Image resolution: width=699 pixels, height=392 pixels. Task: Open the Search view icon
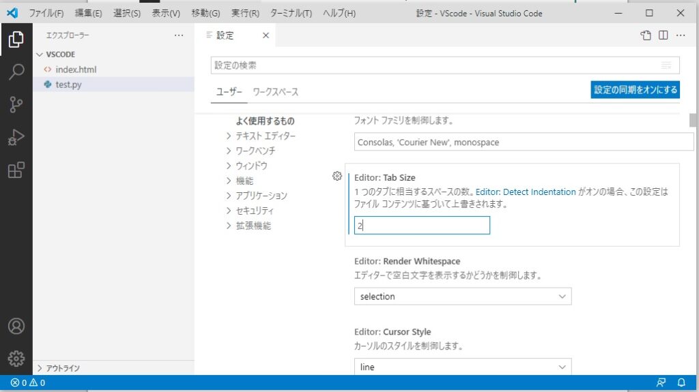click(x=16, y=72)
